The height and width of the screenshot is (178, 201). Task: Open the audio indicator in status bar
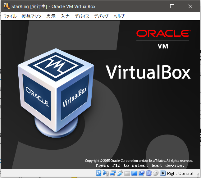tap(106, 173)
